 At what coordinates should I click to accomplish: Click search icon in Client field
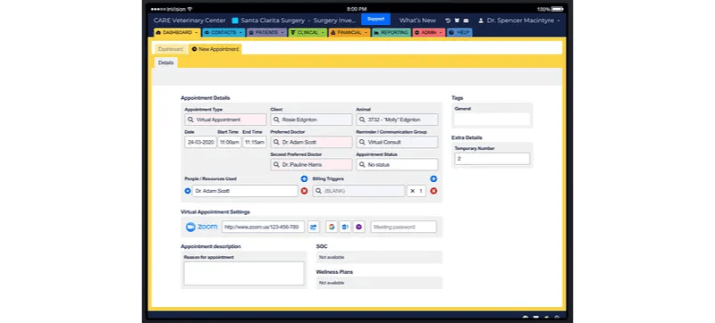[x=276, y=120]
